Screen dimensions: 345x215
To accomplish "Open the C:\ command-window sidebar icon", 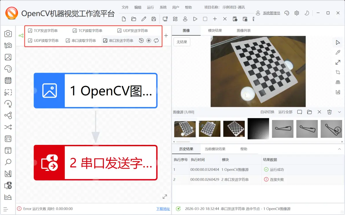I will coord(8,139).
